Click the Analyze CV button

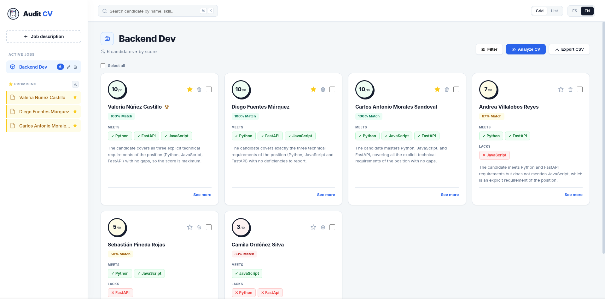point(526,49)
